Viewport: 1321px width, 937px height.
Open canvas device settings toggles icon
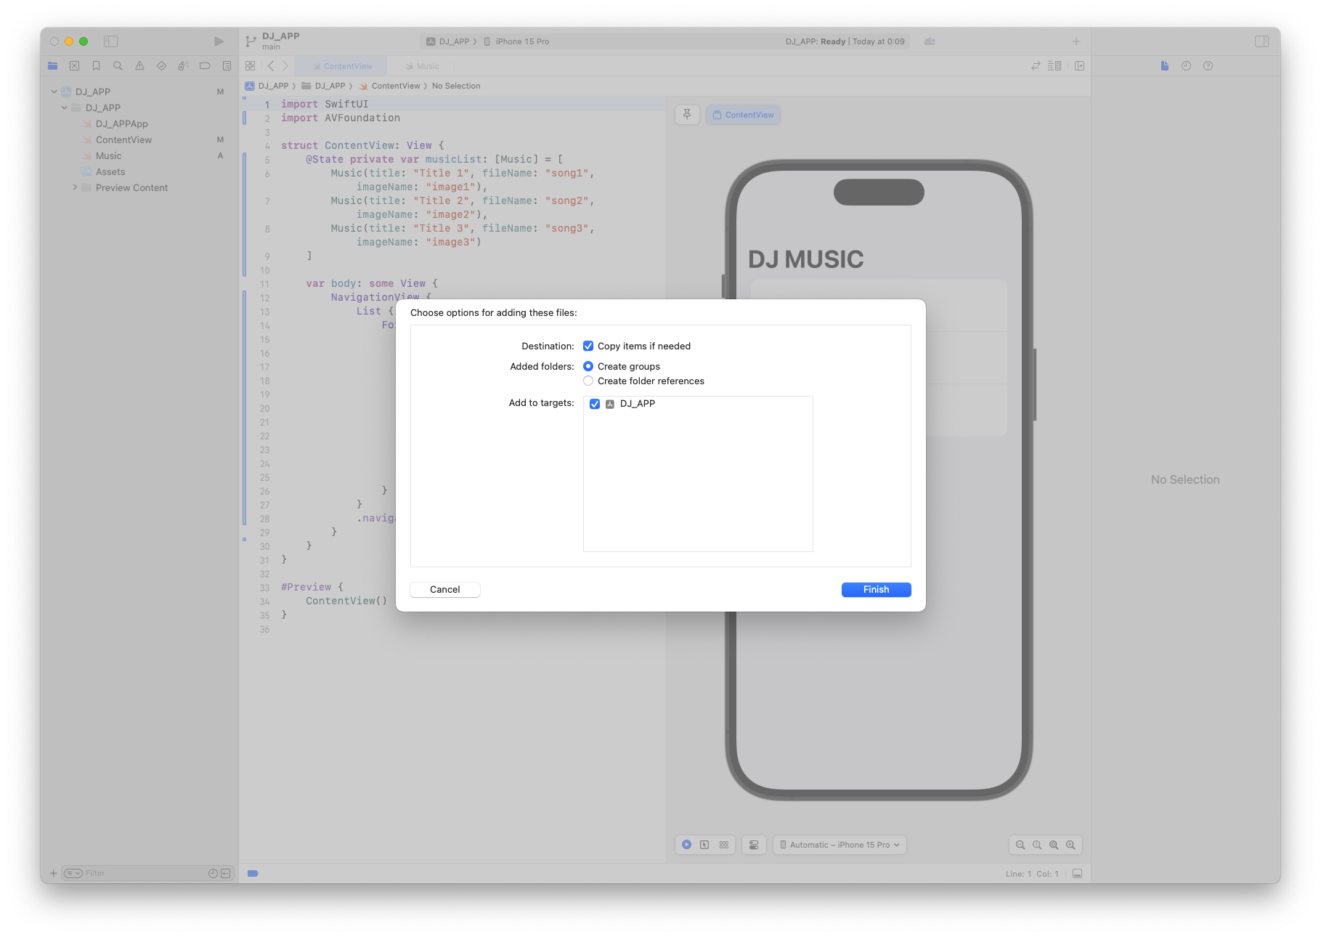(x=754, y=844)
